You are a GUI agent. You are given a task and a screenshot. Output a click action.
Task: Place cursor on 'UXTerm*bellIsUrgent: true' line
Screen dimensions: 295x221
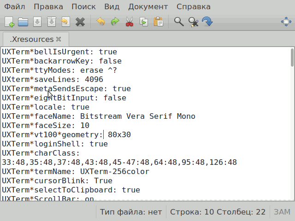coord(59,52)
